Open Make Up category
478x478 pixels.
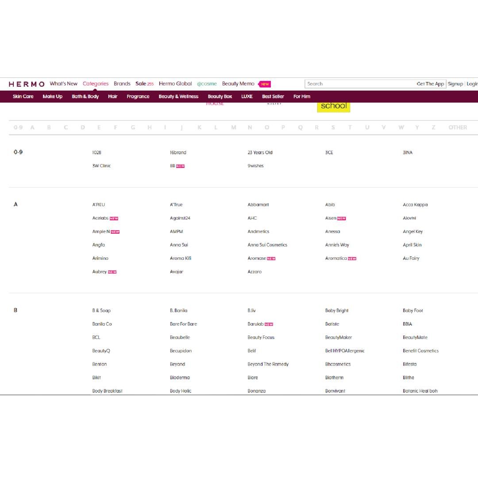click(x=52, y=96)
